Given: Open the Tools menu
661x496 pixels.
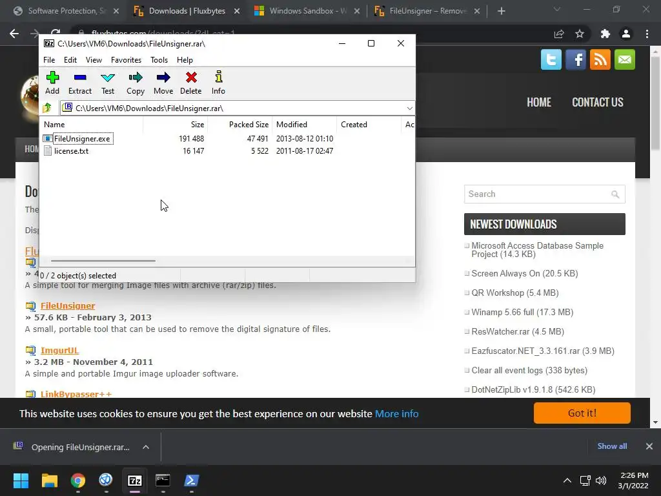Looking at the screenshot, I should (x=159, y=60).
